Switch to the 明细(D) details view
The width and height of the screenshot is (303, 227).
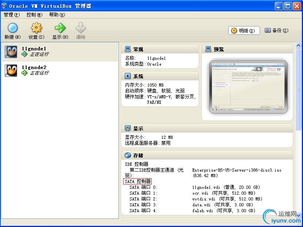pos(244,31)
